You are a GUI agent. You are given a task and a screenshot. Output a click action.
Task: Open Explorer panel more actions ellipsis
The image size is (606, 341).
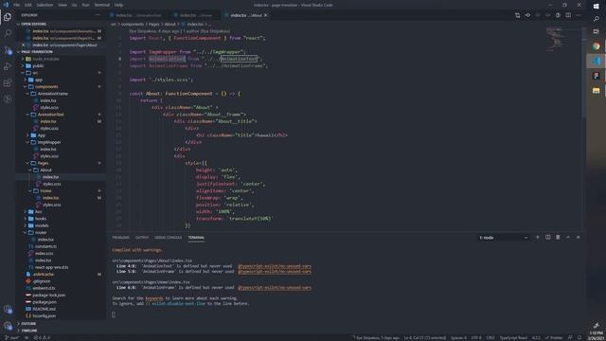pos(98,15)
